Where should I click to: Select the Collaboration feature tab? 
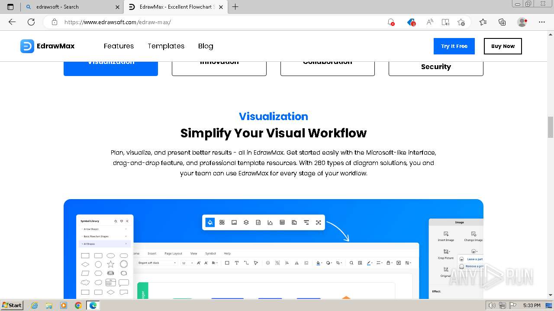(328, 69)
